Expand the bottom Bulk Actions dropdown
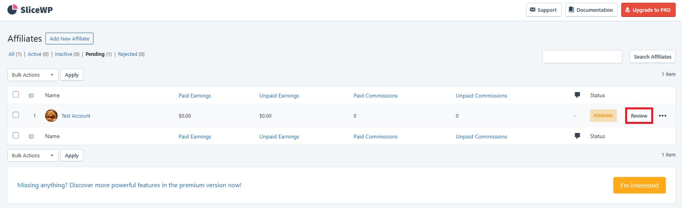Image resolution: width=682 pixels, height=212 pixels. coord(33,155)
